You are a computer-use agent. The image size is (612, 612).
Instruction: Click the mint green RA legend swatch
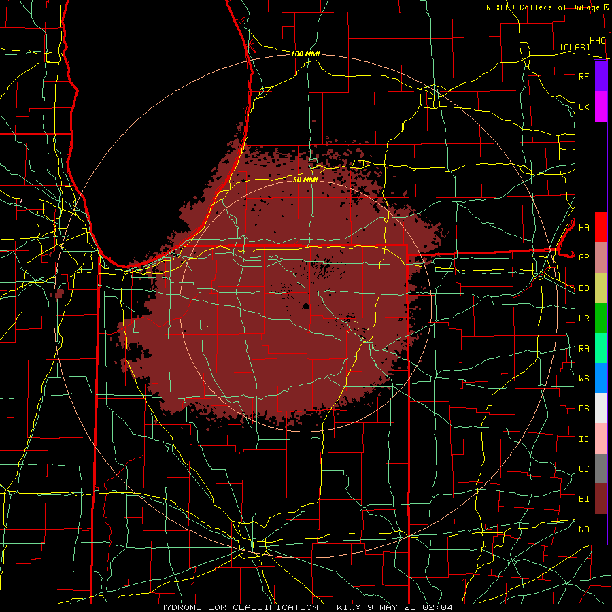click(x=600, y=348)
